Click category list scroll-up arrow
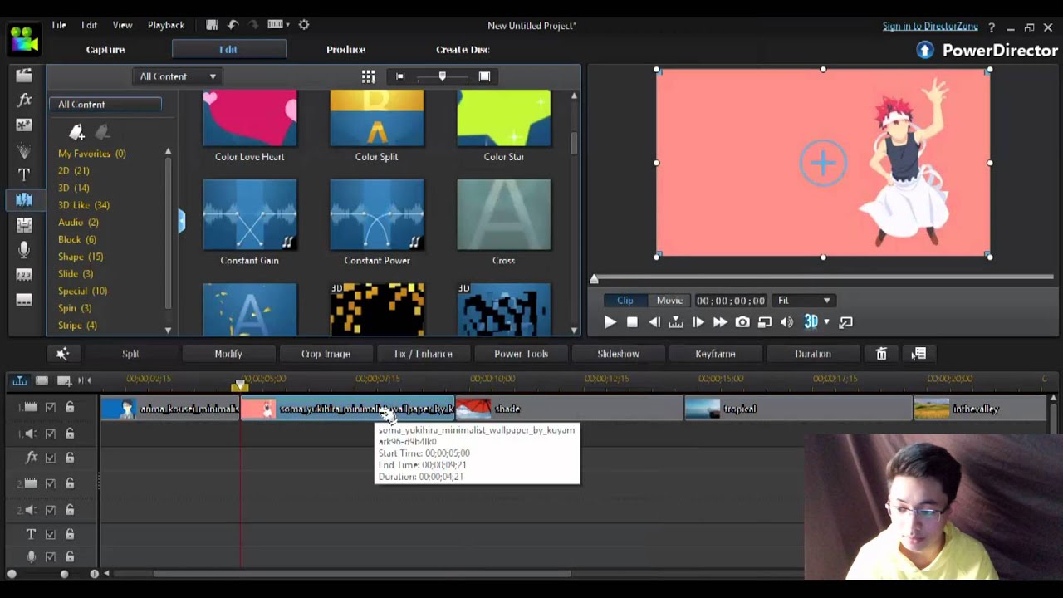Screen dimensions: 1063x598 tap(168, 151)
